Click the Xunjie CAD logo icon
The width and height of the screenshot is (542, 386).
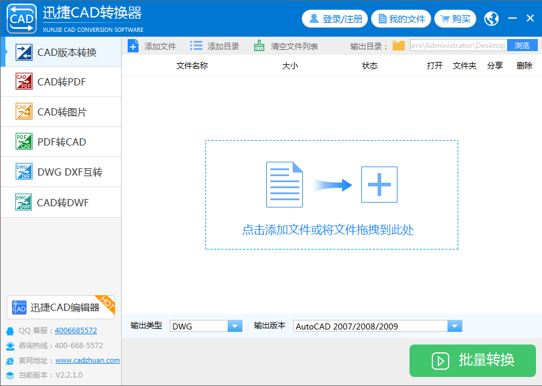pos(22,19)
